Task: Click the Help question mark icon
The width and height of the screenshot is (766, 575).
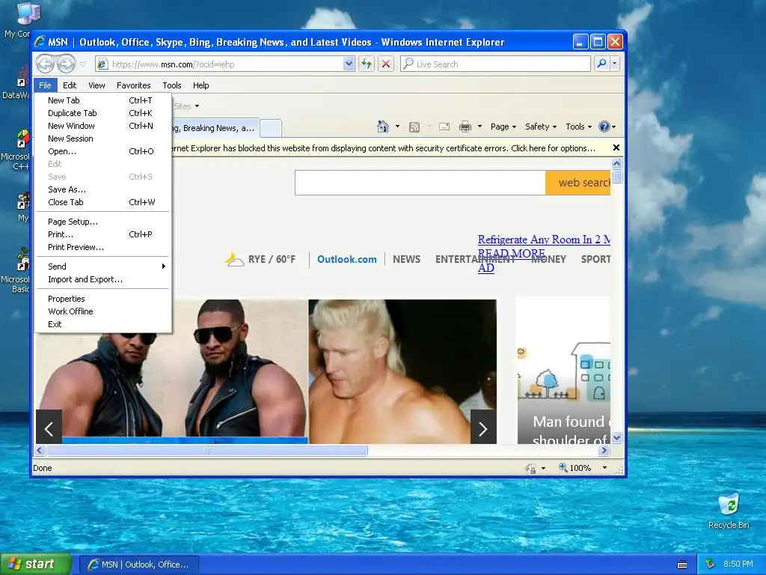Action: pos(604,127)
